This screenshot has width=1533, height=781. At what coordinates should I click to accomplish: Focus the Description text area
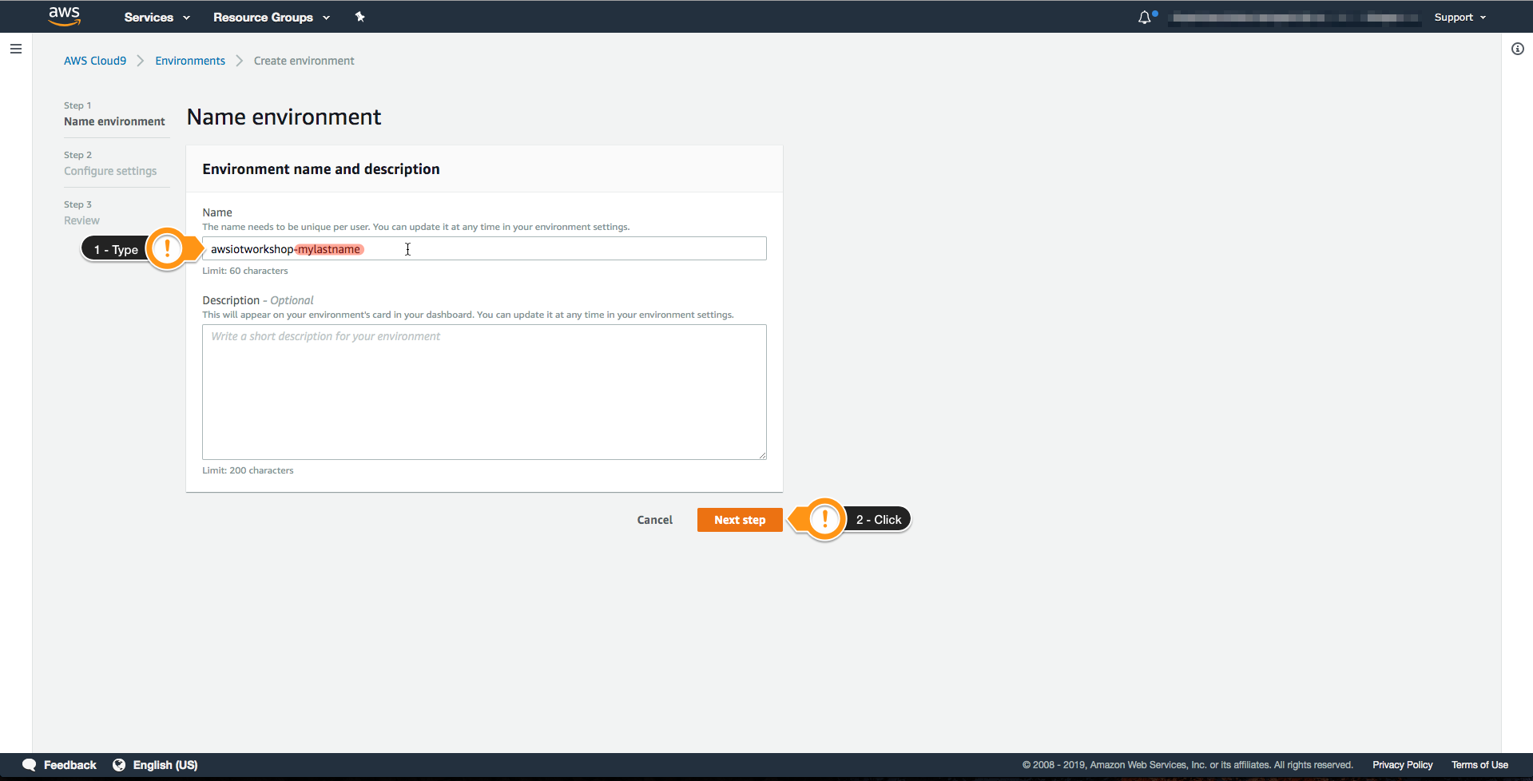484,392
